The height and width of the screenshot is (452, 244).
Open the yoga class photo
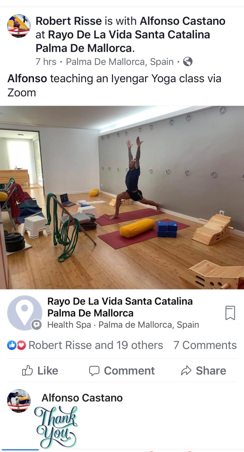click(122, 198)
